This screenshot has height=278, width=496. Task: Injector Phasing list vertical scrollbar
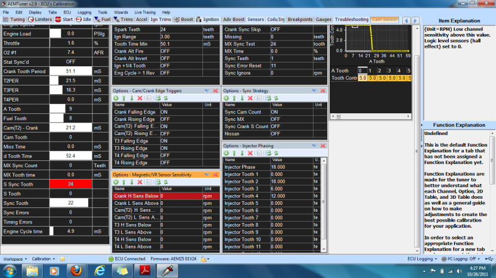(323, 205)
